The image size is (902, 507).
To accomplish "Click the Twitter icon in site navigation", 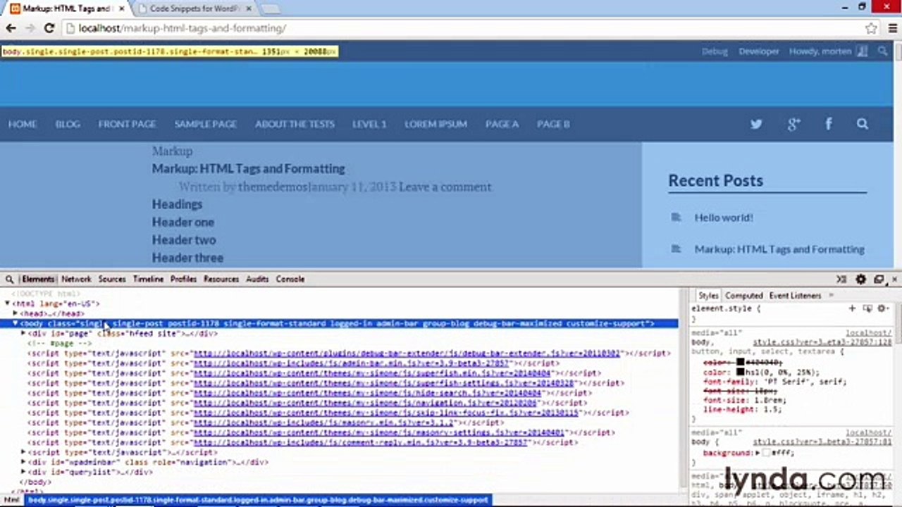I will click(756, 124).
